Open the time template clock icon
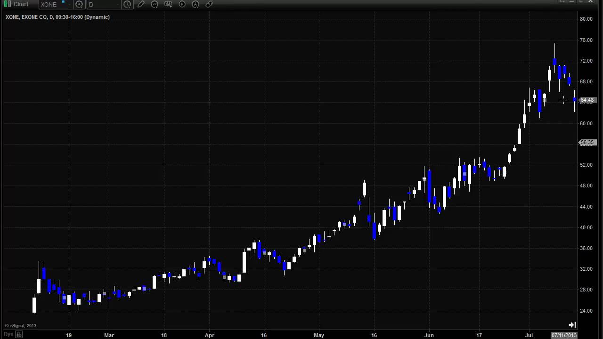The width and height of the screenshot is (603, 339). click(127, 4)
